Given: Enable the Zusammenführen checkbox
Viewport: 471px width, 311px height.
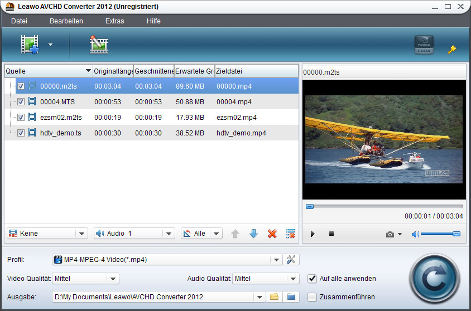Looking at the screenshot, I should point(312,297).
